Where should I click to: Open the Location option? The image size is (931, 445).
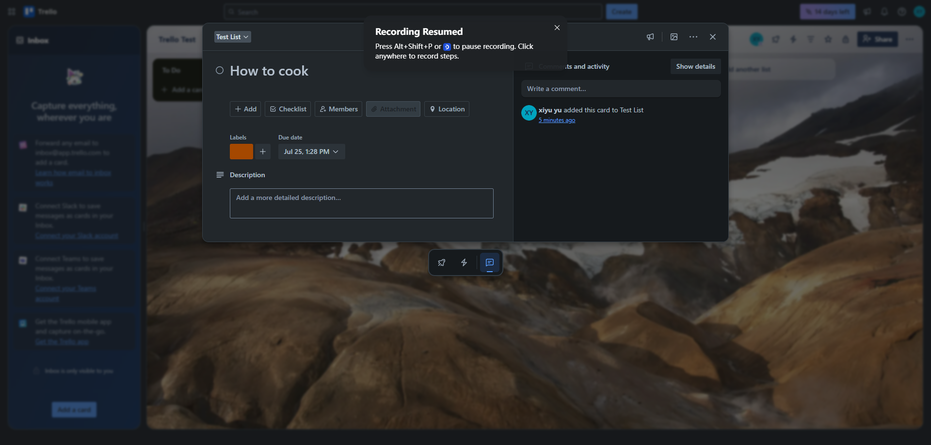pos(447,109)
